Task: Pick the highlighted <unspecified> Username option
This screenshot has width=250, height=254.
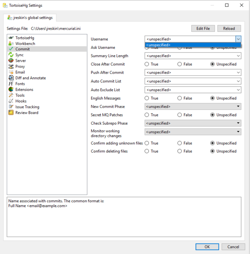Action: coord(193,45)
